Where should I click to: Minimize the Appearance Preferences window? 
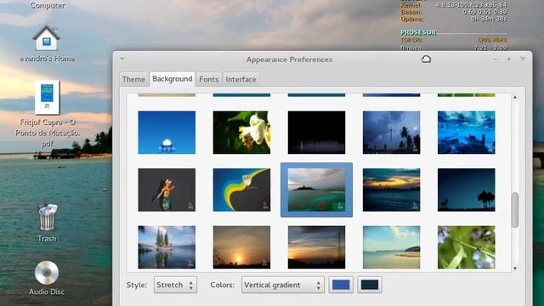(495, 59)
